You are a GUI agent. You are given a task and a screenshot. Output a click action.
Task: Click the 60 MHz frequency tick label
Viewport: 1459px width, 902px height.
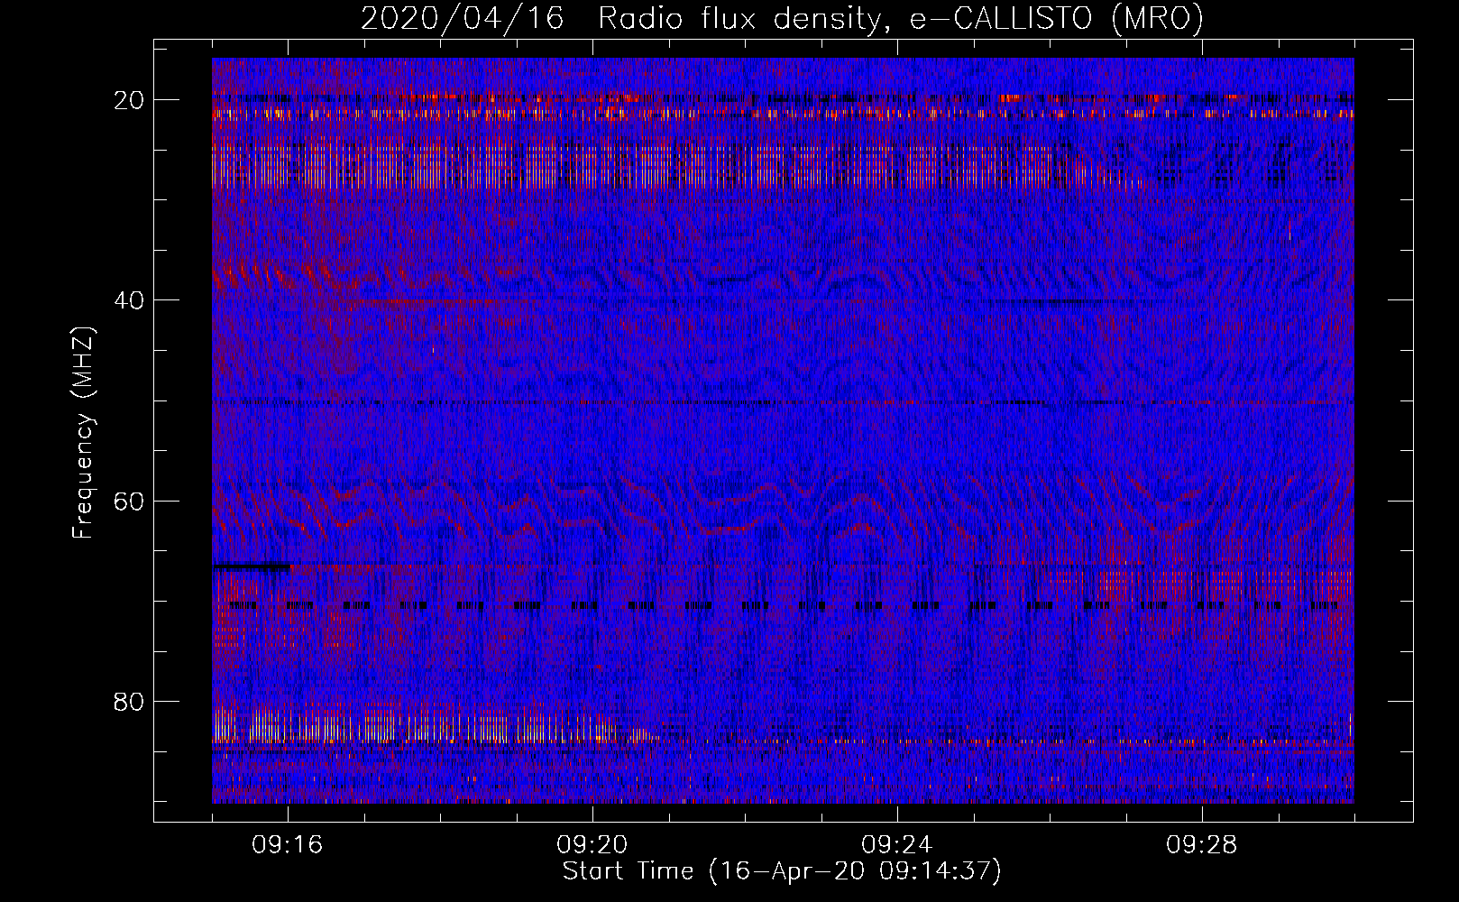[x=129, y=501]
